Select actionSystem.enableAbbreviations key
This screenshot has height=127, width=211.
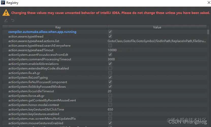(34, 64)
